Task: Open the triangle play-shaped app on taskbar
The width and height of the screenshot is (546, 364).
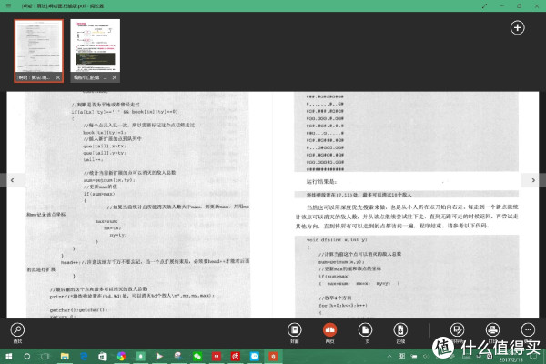Action: (159, 357)
